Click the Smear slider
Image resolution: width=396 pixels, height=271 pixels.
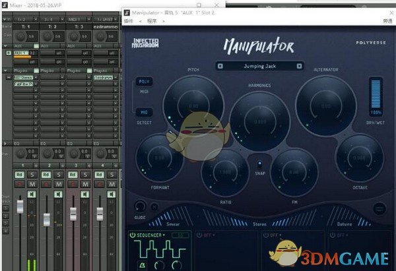point(171,216)
